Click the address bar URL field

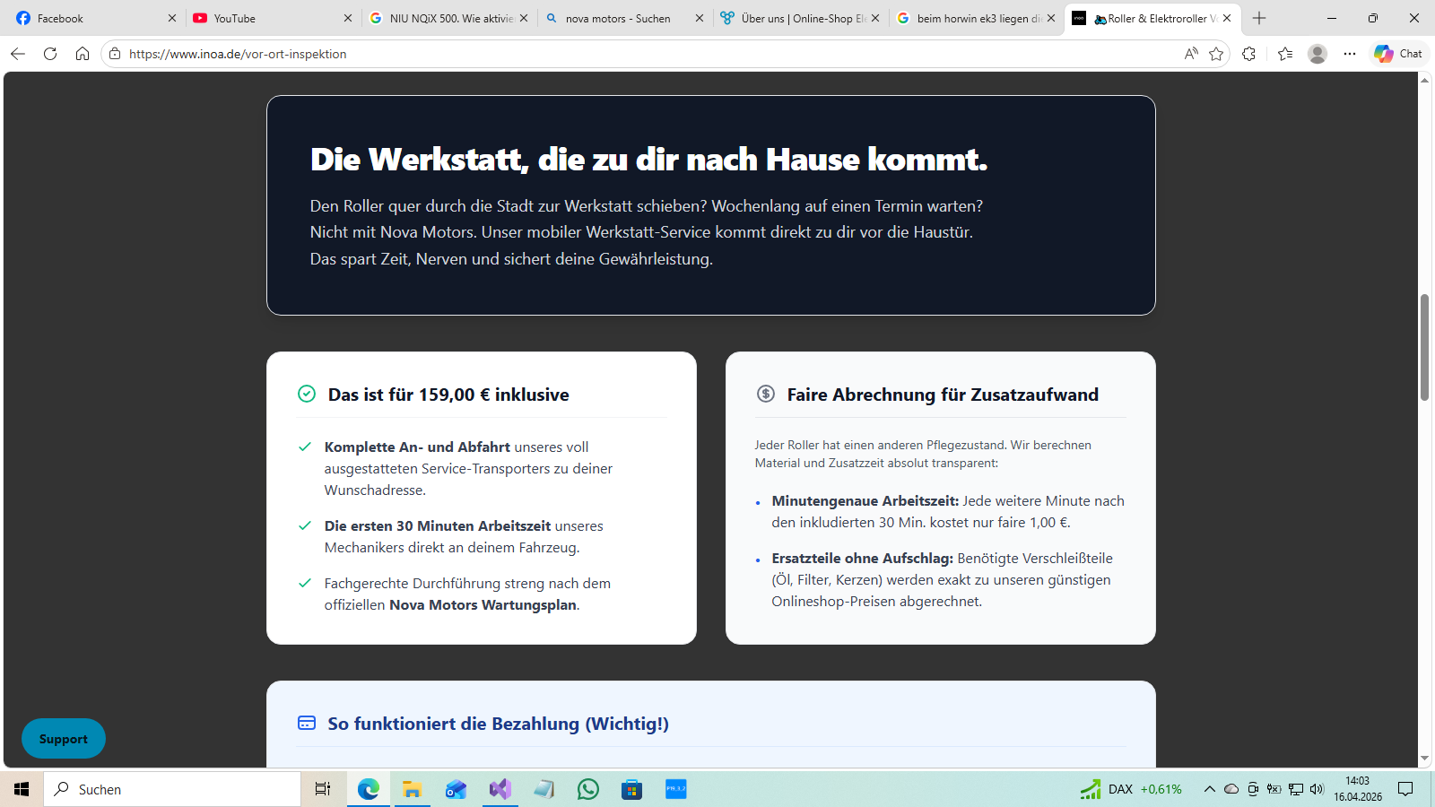pos(628,54)
